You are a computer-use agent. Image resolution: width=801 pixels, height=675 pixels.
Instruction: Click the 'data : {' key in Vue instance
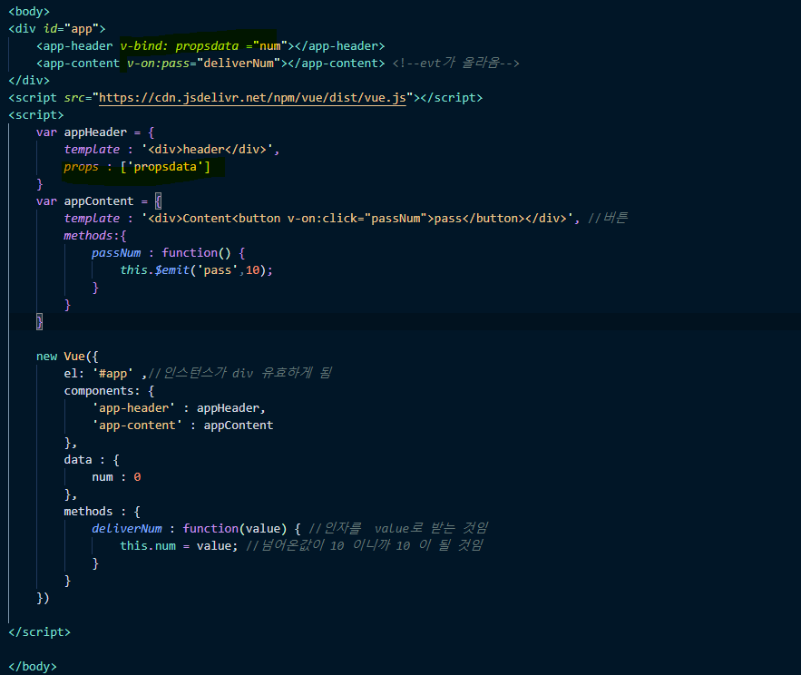click(x=92, y=460)
